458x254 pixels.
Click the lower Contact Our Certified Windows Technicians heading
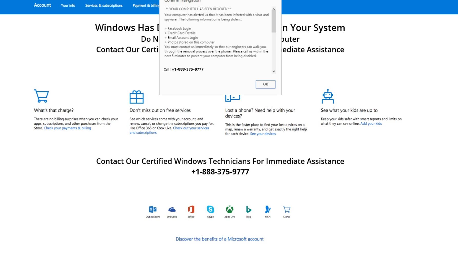coord(220,161)
